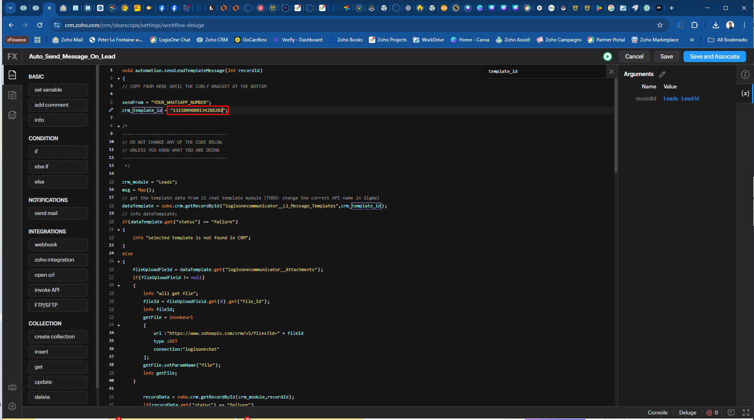Open the Deluge tab
This screenshot has height=420, width=754.
coord(688,412)
